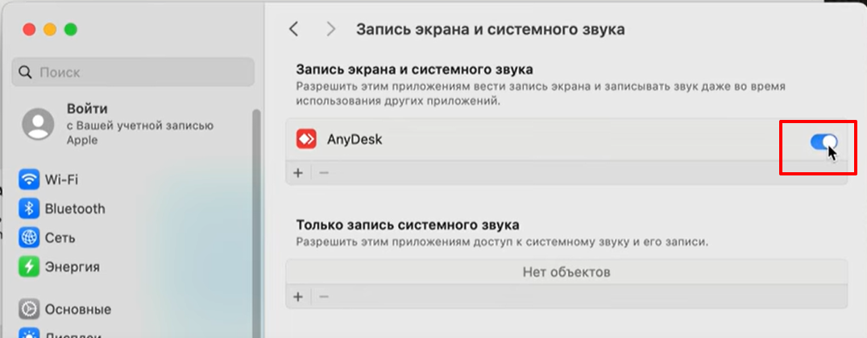This screenshot has height=338, width=867.
Task: Click the green full-screen window button
Action: 71,29
